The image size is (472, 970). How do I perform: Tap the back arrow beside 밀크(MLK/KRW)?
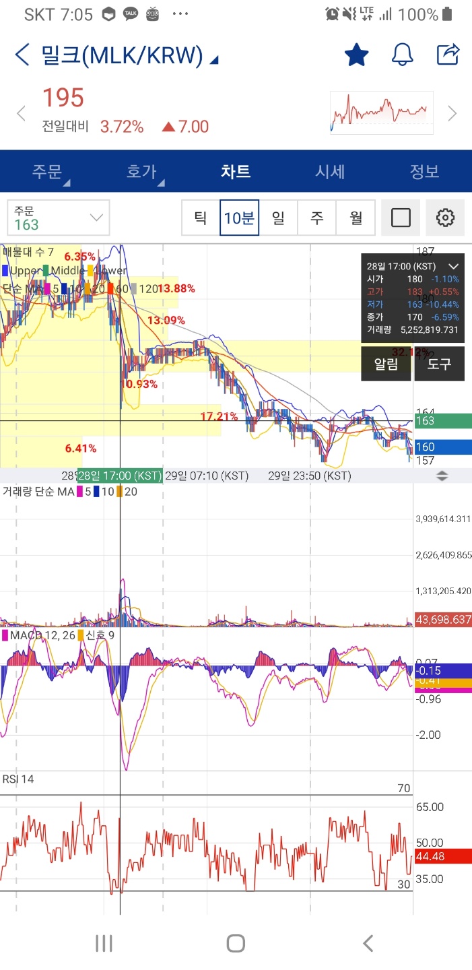coord(22,55)
